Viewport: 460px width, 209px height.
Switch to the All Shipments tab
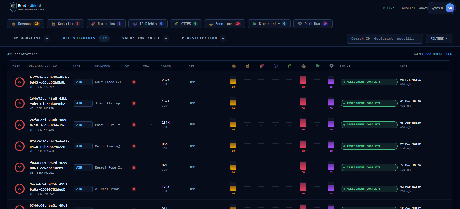[86, 38]
